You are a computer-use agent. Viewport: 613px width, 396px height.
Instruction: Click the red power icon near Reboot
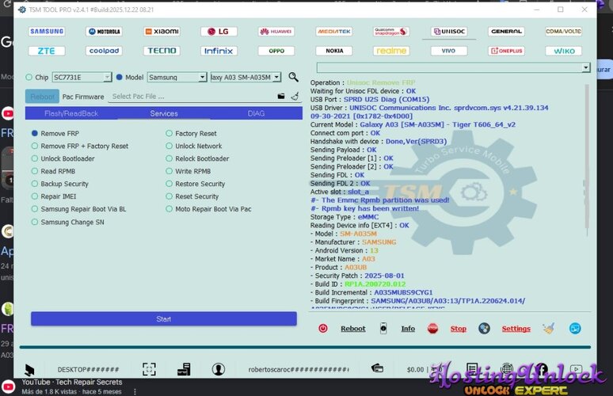coord(323,329)
